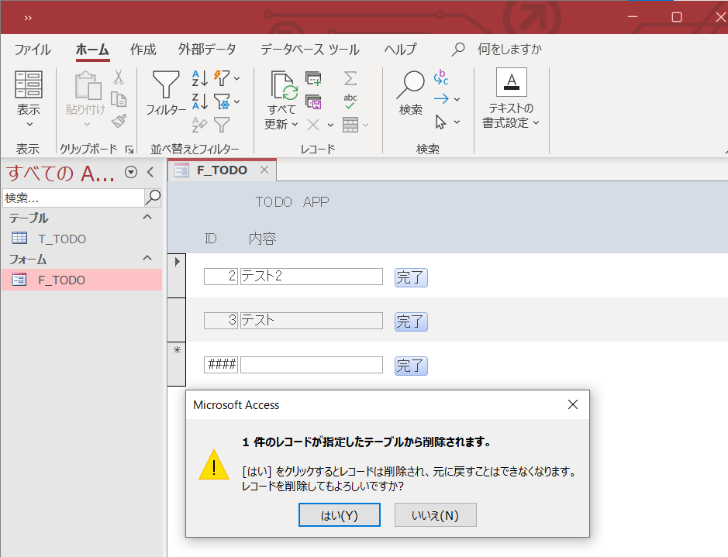Click 完了 button for the ID 3 row
Image resolution: width=728 pixels, height=557 pixels.
coord(411,321)
